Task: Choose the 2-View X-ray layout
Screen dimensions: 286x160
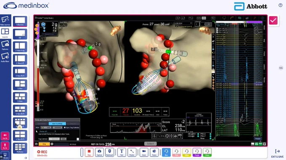Action: click(20, 47)
